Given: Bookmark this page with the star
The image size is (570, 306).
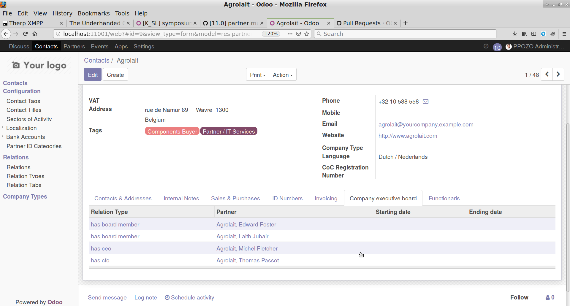Looking at the screenshot, I should (x=307, y=34).
